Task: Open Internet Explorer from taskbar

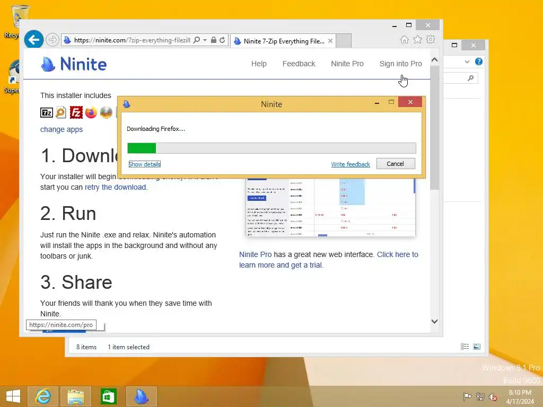Action: tap(43, 396)
